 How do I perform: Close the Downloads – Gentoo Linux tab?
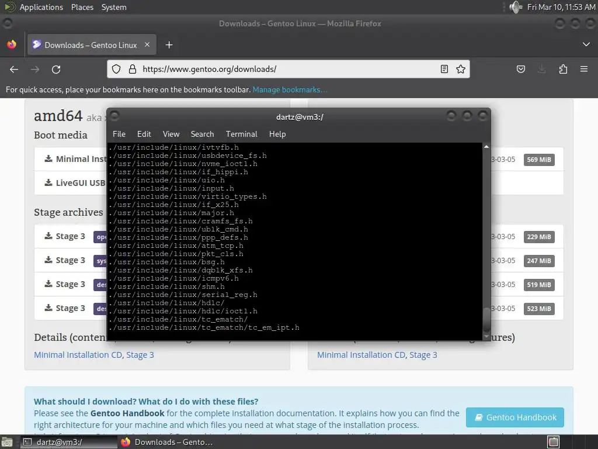(x=147, y=44)
